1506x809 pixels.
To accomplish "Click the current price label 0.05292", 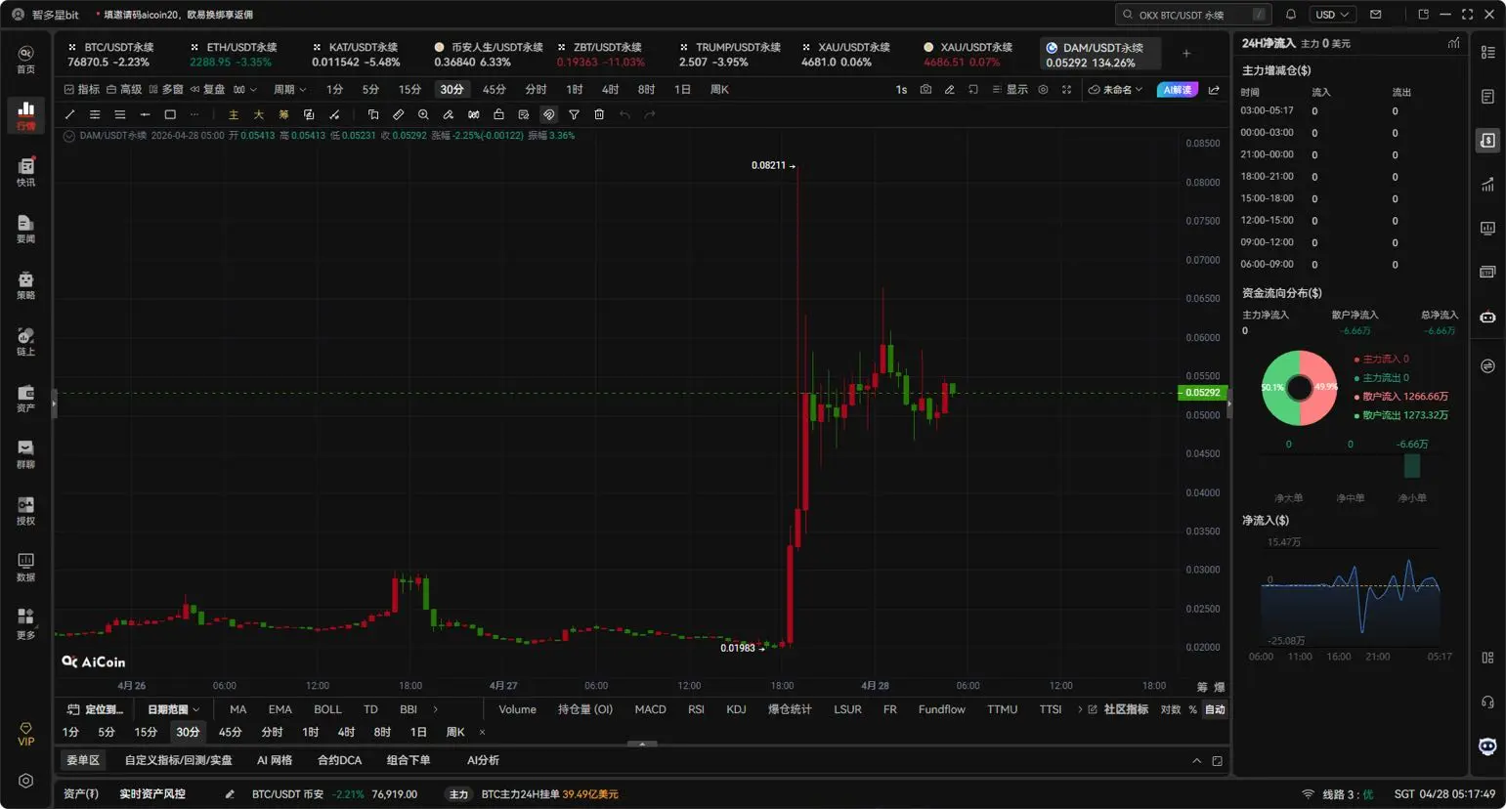I will [1202, 393].
